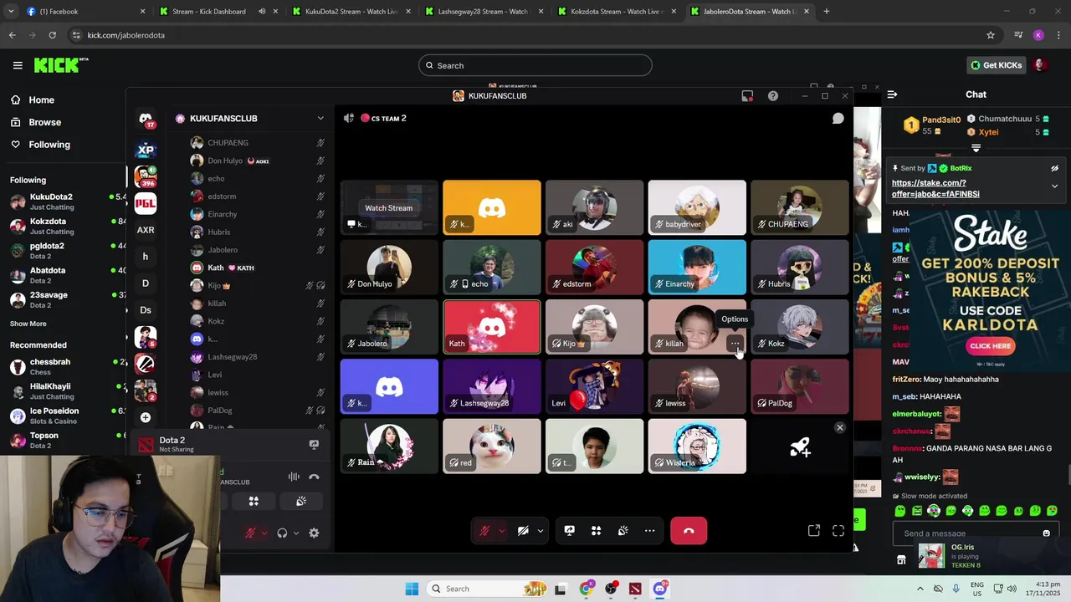This screenshot has width=1071, height=602.
Task: Click the Watch Stream button
Action: coord(388,207)
